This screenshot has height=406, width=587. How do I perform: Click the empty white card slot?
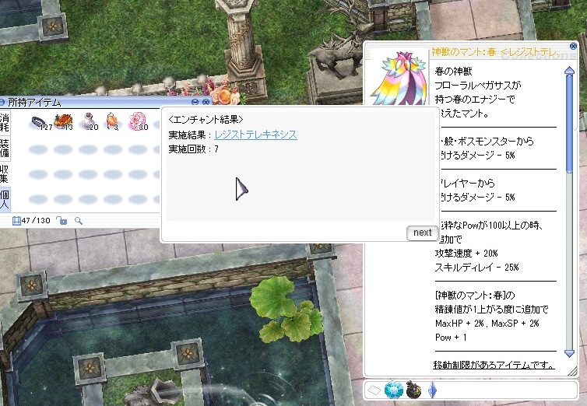375,390
